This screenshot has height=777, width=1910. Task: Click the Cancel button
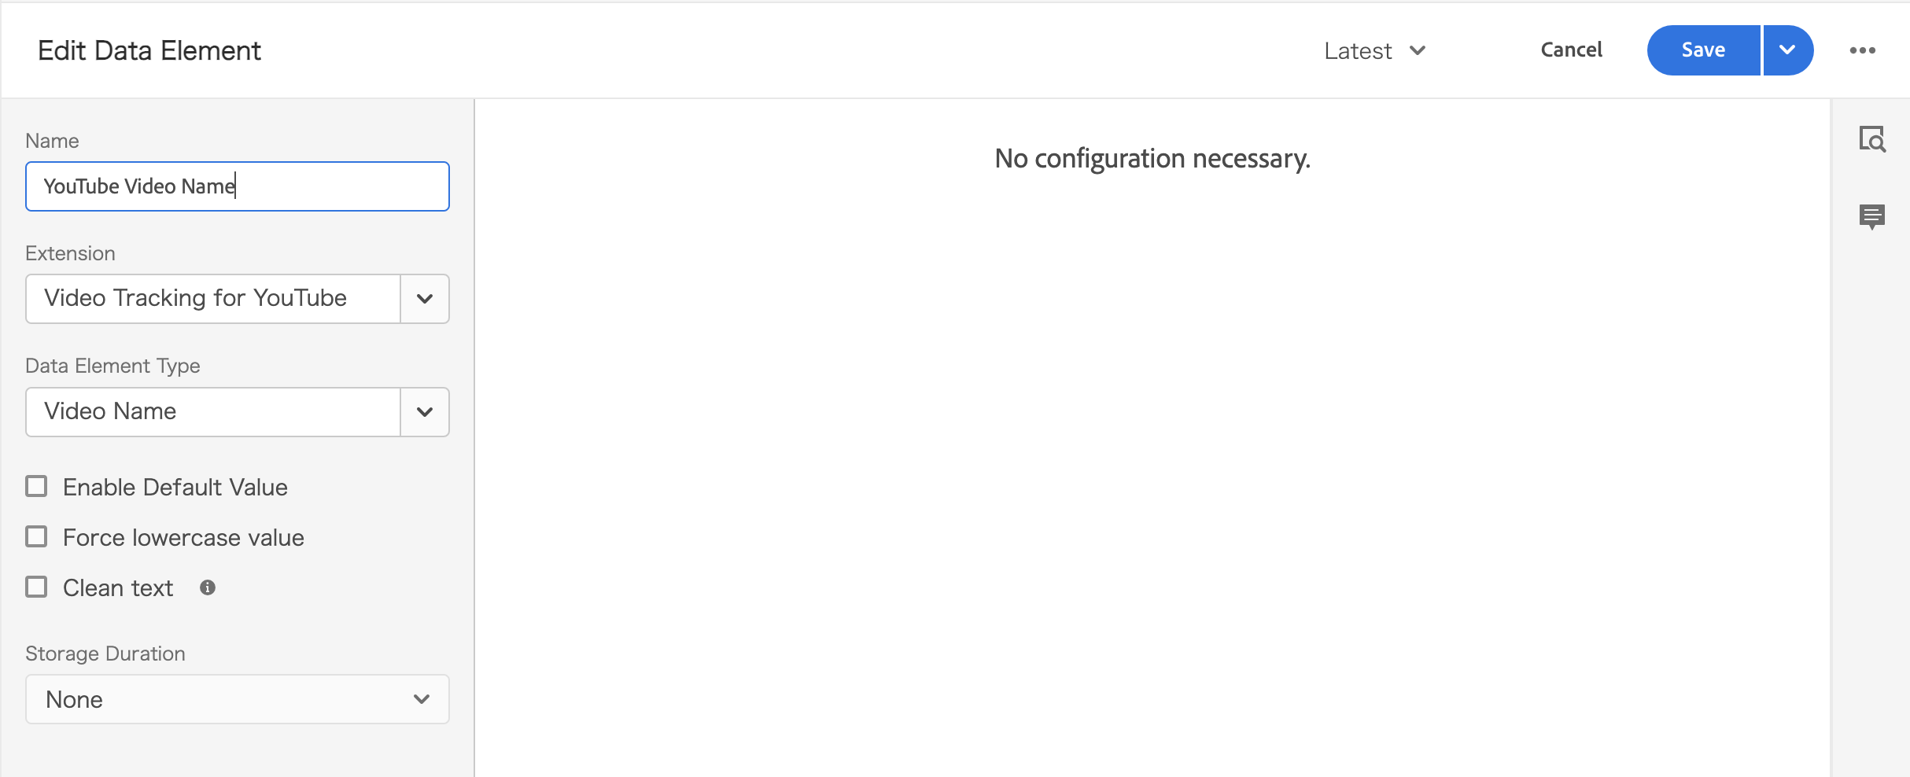pyautogui.click(x=1571, y=50)
